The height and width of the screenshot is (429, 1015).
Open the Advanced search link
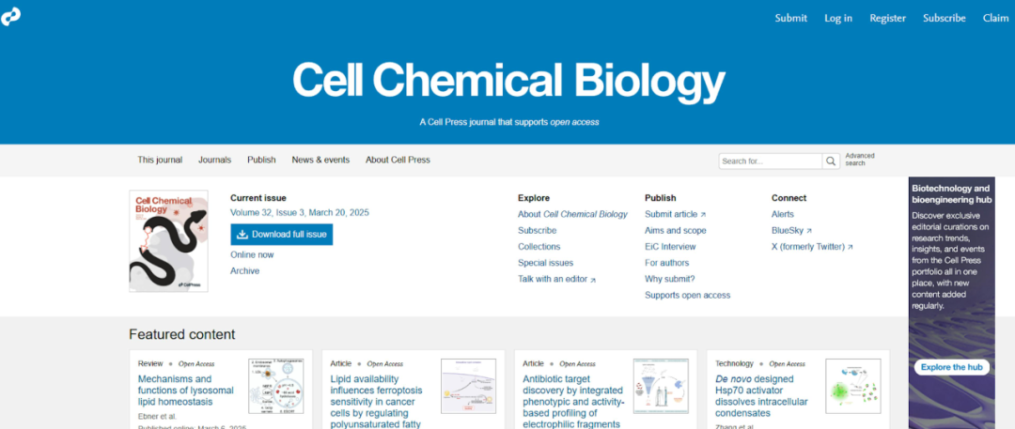pos(860,160)
